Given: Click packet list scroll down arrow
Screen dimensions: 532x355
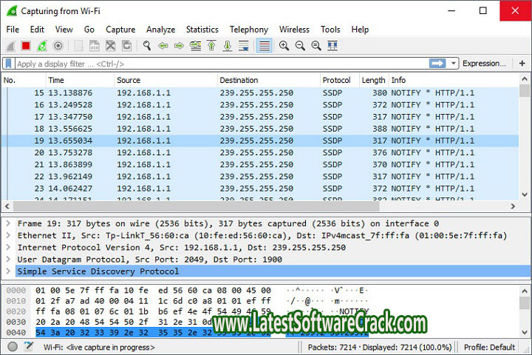Looking at the screenshot, I should coord(525,195).
